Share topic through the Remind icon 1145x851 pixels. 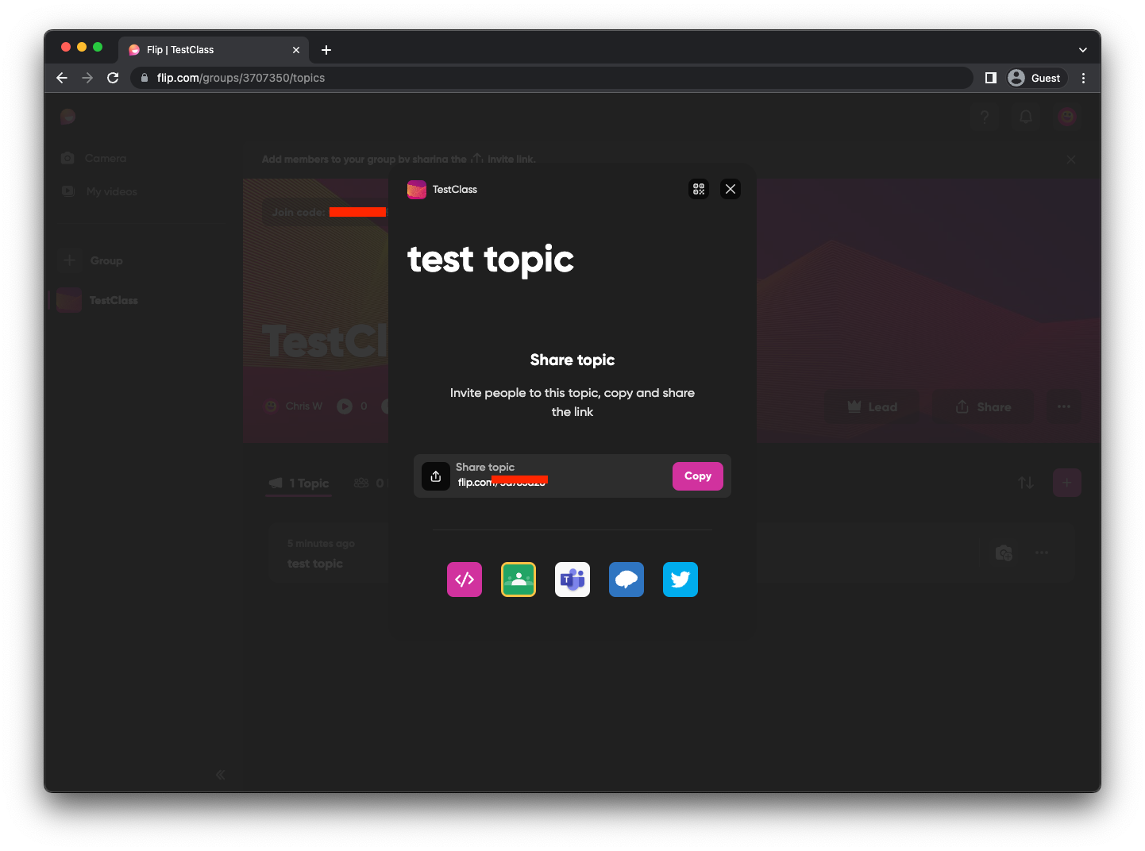coord(626,580)
